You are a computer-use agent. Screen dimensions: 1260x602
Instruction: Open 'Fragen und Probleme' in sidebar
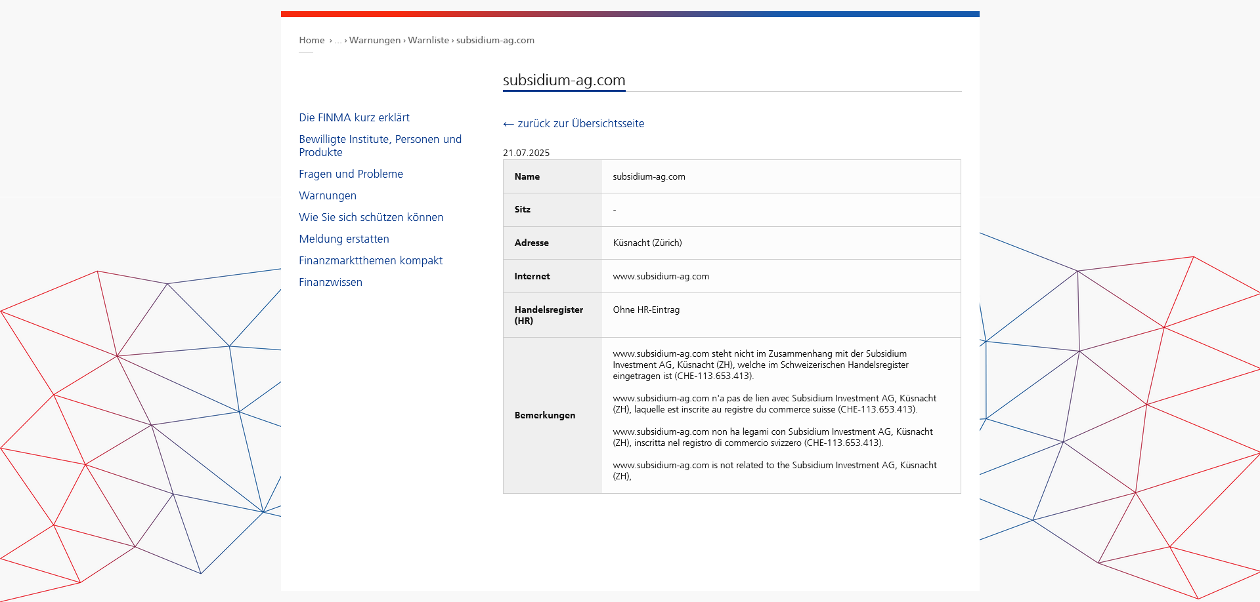pos(351,174)
